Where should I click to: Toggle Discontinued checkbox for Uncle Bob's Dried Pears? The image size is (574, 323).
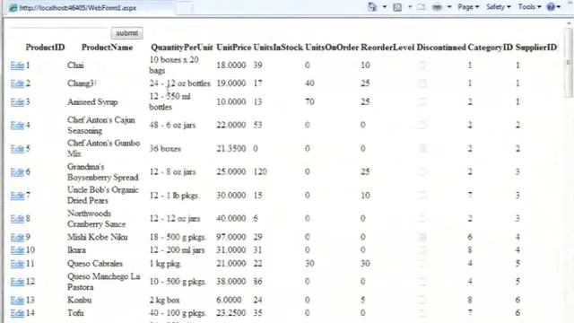[x=422, y=196]
